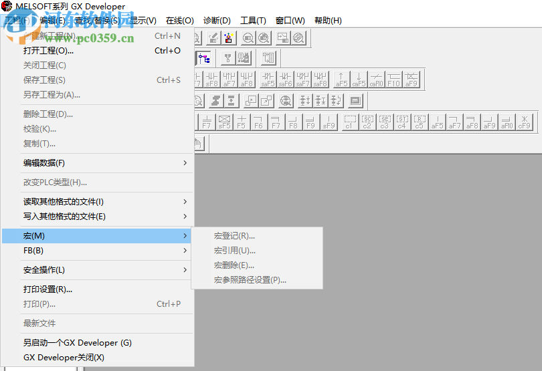
Task: Toggle the project data list tree button
Action: coord(204,58)
